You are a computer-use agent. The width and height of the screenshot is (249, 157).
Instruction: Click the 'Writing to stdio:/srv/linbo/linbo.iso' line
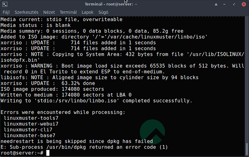click(96, 101)
